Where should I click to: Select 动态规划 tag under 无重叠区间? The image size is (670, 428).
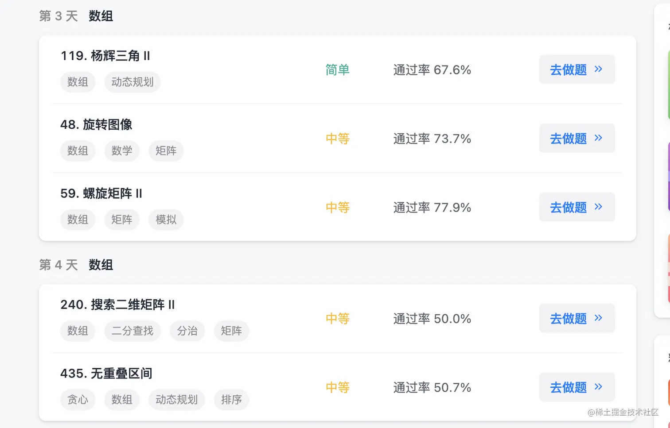176,400
